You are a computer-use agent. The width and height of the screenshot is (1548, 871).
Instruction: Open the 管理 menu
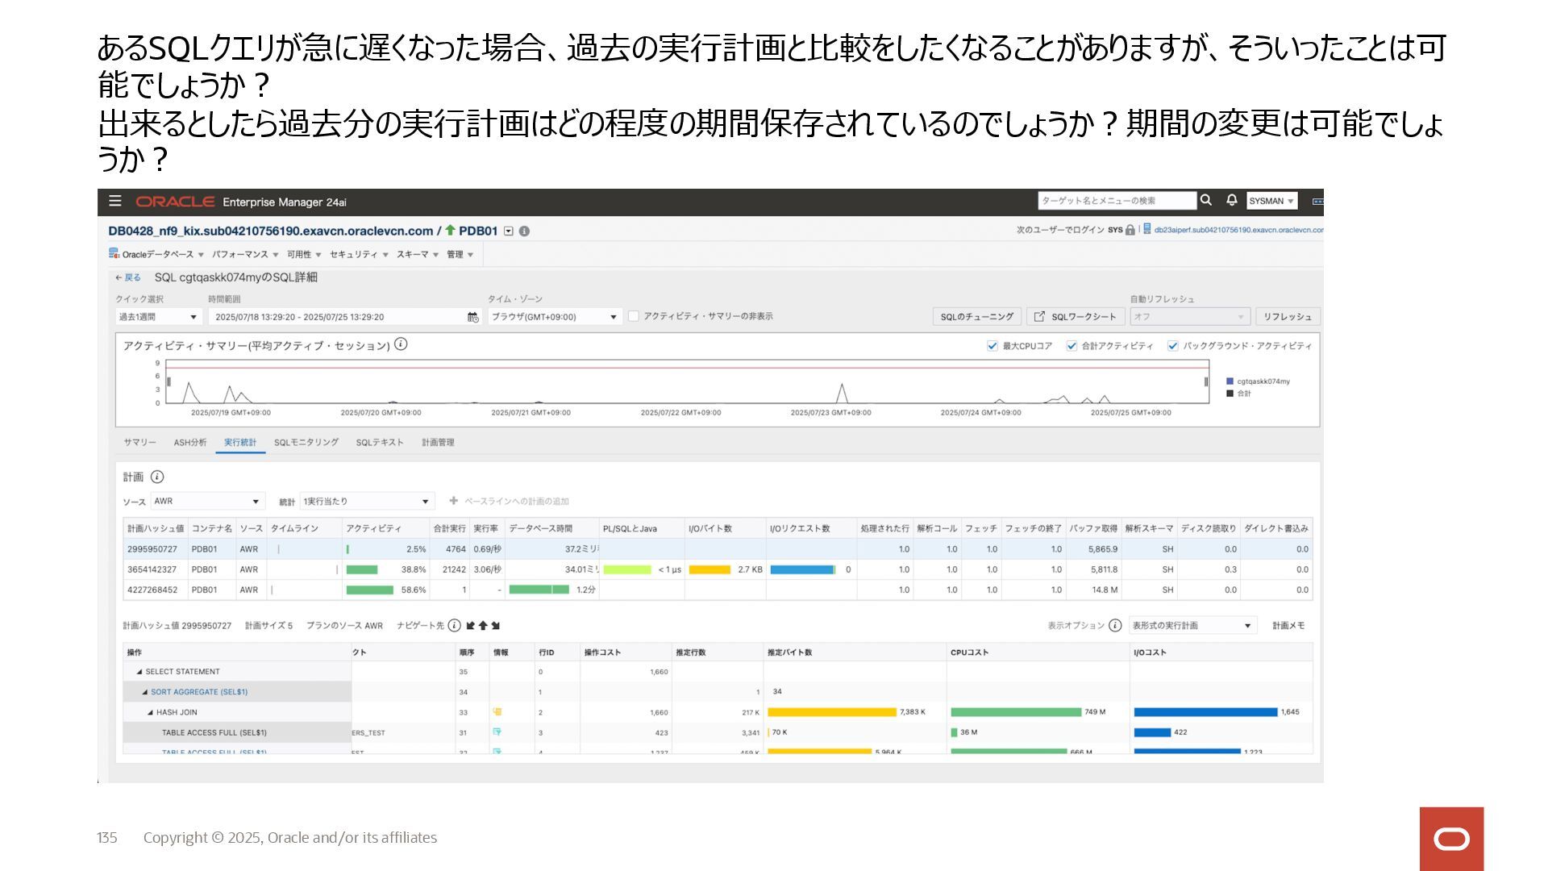pos(460,254)
